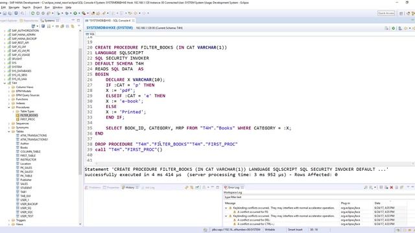Screen dimensions: 415x233
Task: Select the Books table in tree
Action: click(x=24, y=148)
